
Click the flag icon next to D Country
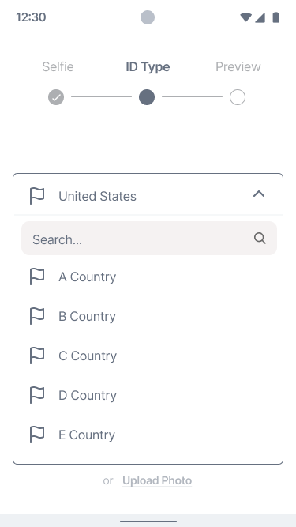(37, 395)
